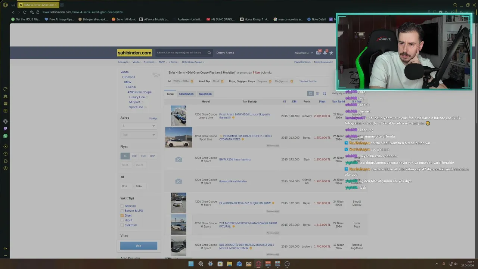Select GBP currency toggle

(x=152, y=156)
